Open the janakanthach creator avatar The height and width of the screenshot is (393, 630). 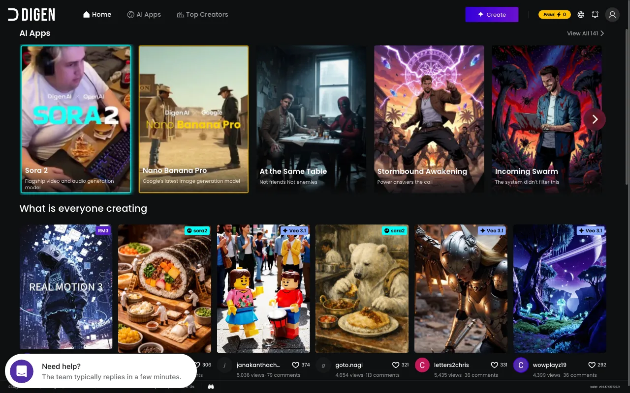pos(224,365)
